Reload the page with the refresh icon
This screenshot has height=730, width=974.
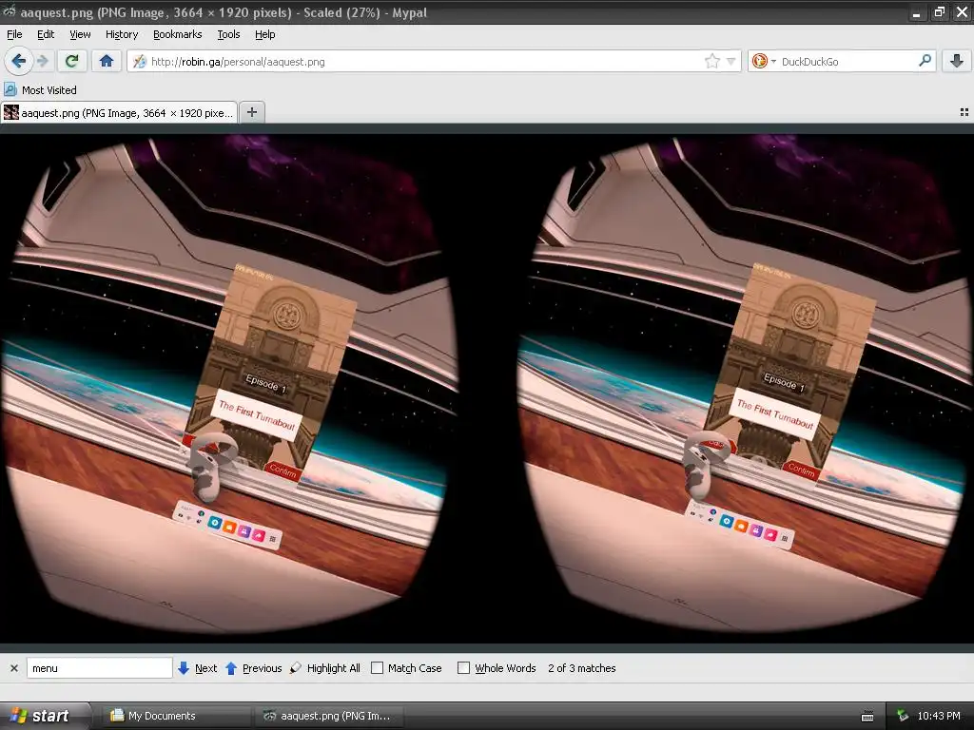[71, 61]
